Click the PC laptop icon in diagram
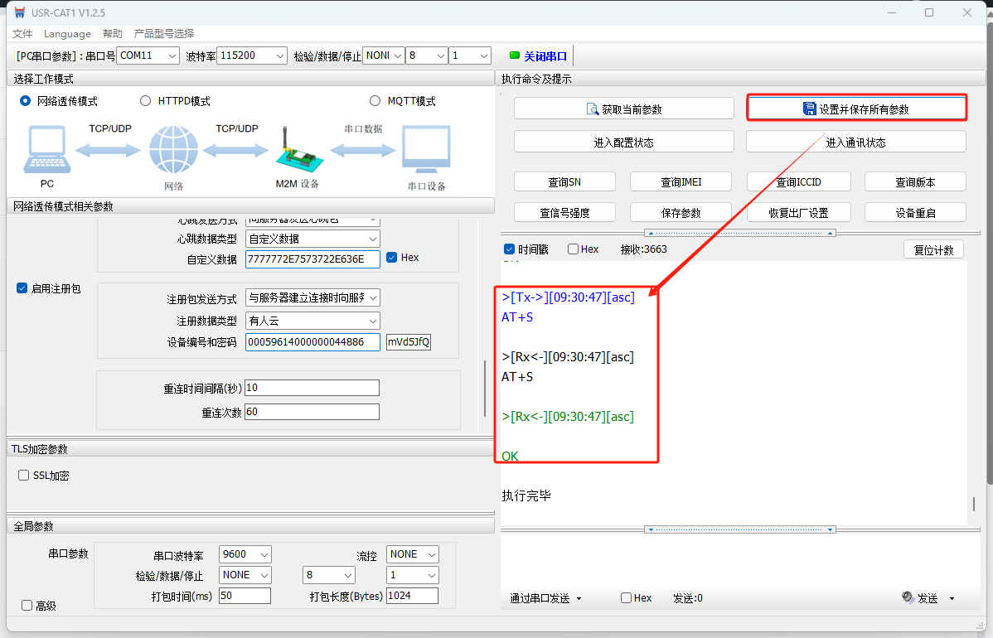The image size is (993, 638). 46,150
